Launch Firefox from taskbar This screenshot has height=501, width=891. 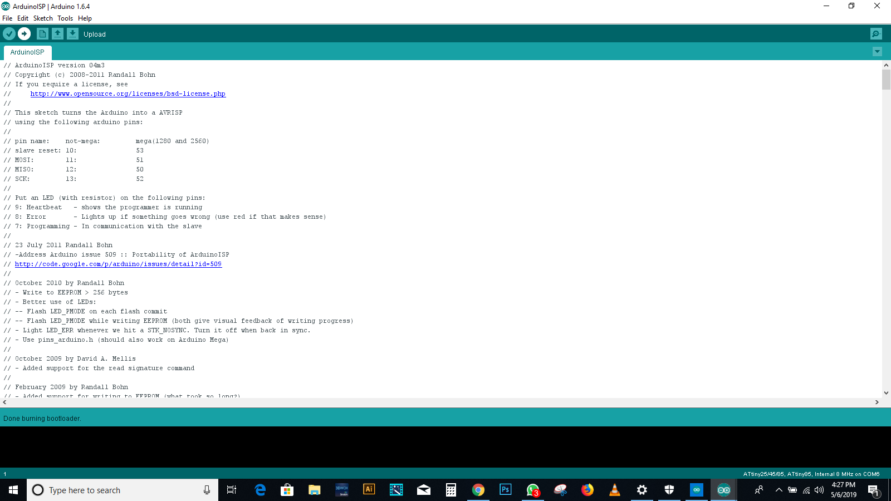point(588,490)
